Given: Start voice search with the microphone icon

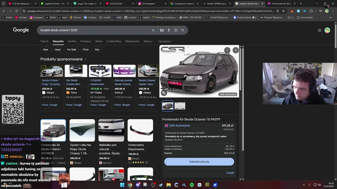Looking at the screenshot, I should pyautogui.click(x=169, y=30).
